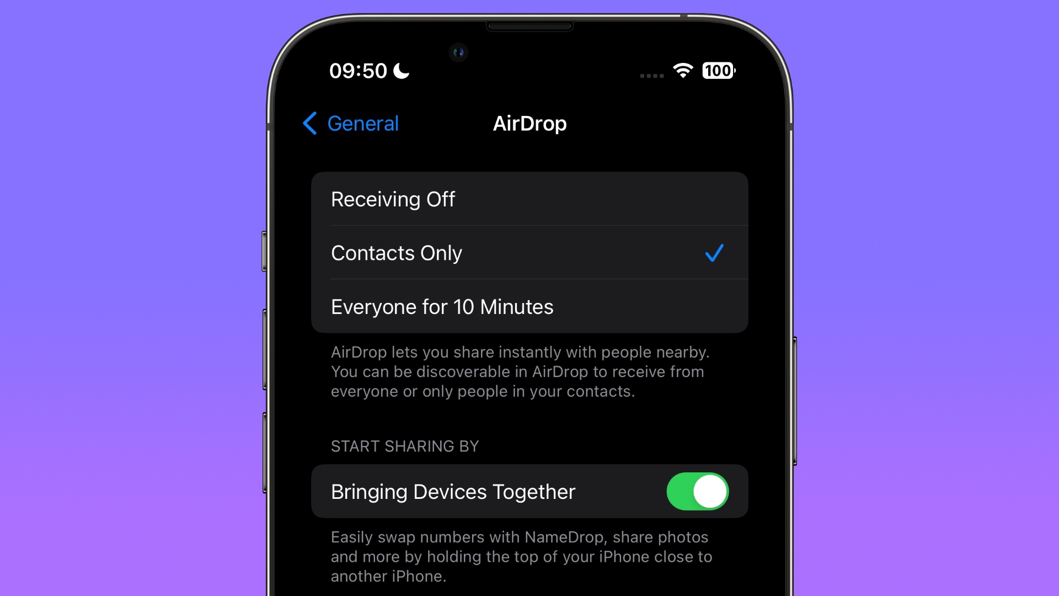Tap AirDrop page title label

tap(529, 123)
